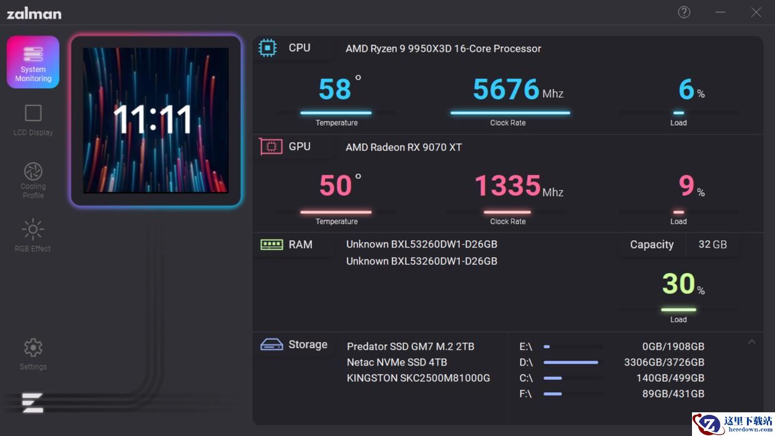The height and width of the screenshot is (436, 775).
Task: Close the Zalman window
Action: coord(756,12)
